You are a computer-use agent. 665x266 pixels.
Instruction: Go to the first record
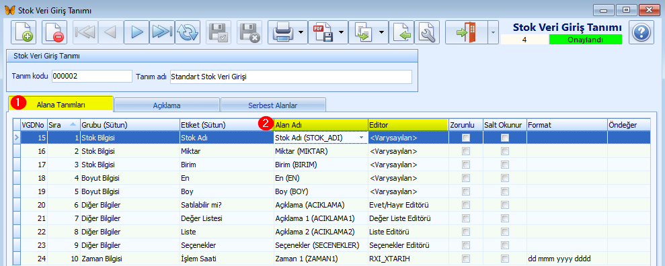click(x=85, y=32)
